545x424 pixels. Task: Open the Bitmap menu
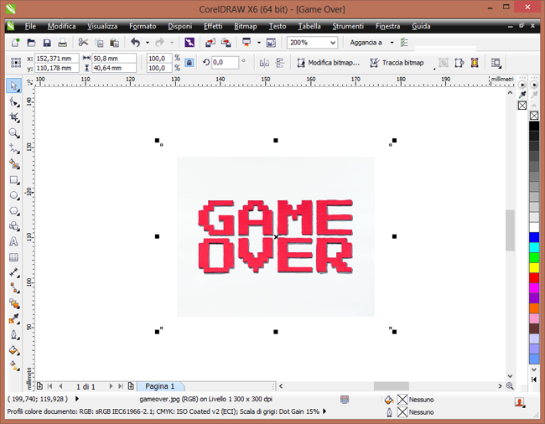(x=246, y=26)
